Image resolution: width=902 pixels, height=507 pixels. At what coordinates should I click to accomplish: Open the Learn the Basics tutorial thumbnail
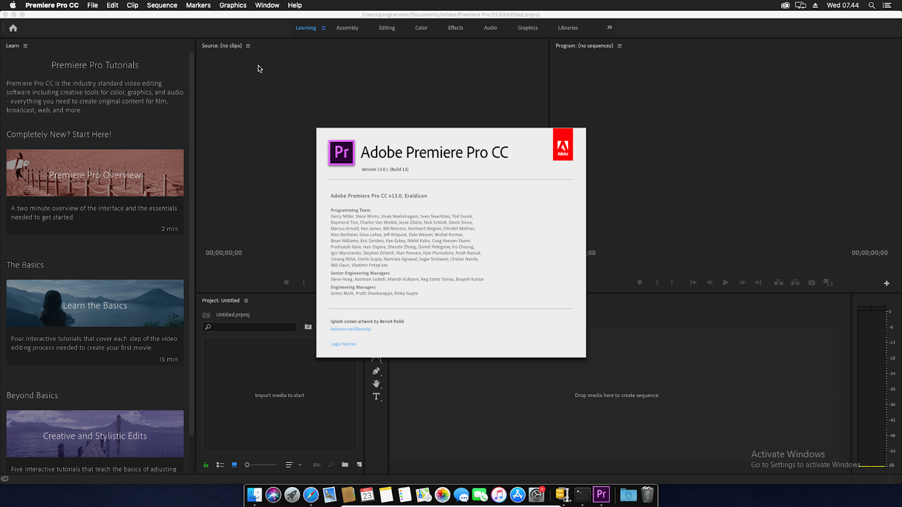pos(95,303)
